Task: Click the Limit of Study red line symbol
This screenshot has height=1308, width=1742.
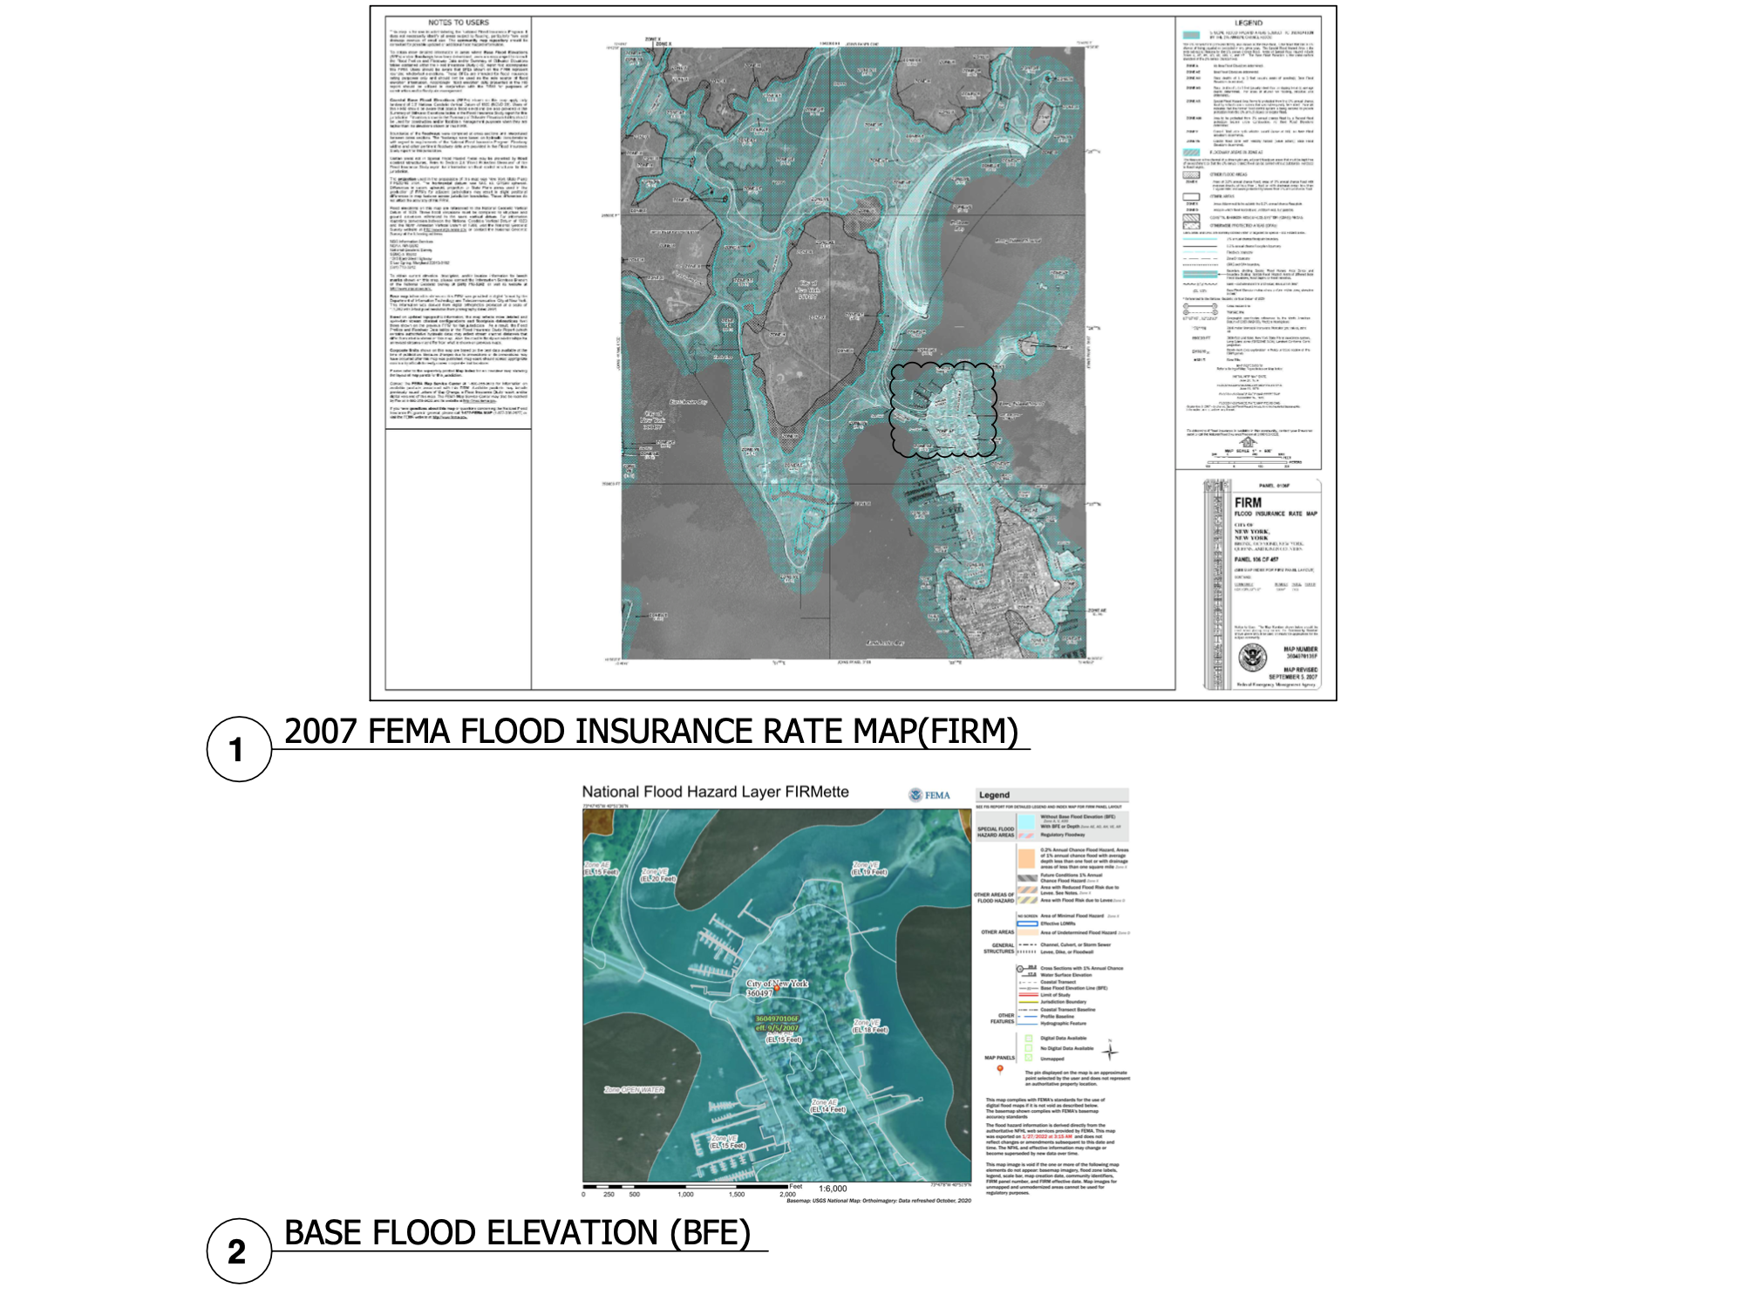Action: pos(1027,995)
